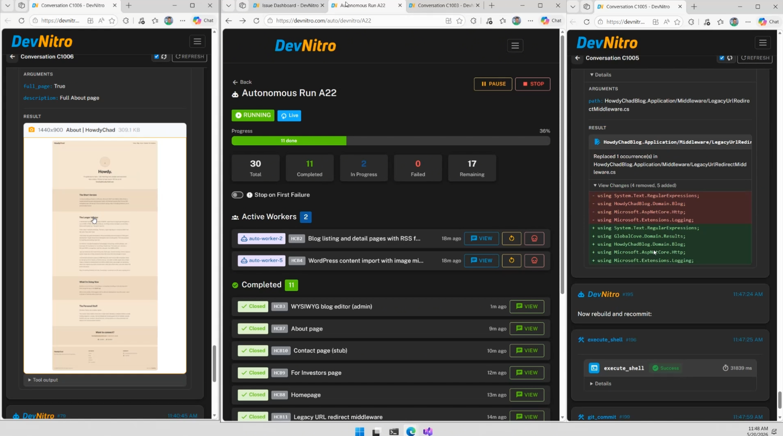Select Autonomous Run A22 tab
The image size is (783, 436).
[x=366, y=5]
